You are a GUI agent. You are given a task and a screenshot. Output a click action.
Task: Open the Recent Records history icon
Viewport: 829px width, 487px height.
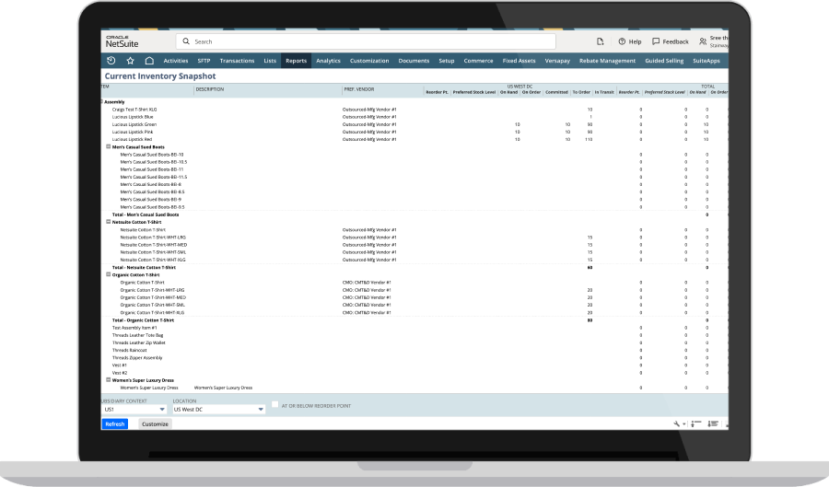click(111, 61)
